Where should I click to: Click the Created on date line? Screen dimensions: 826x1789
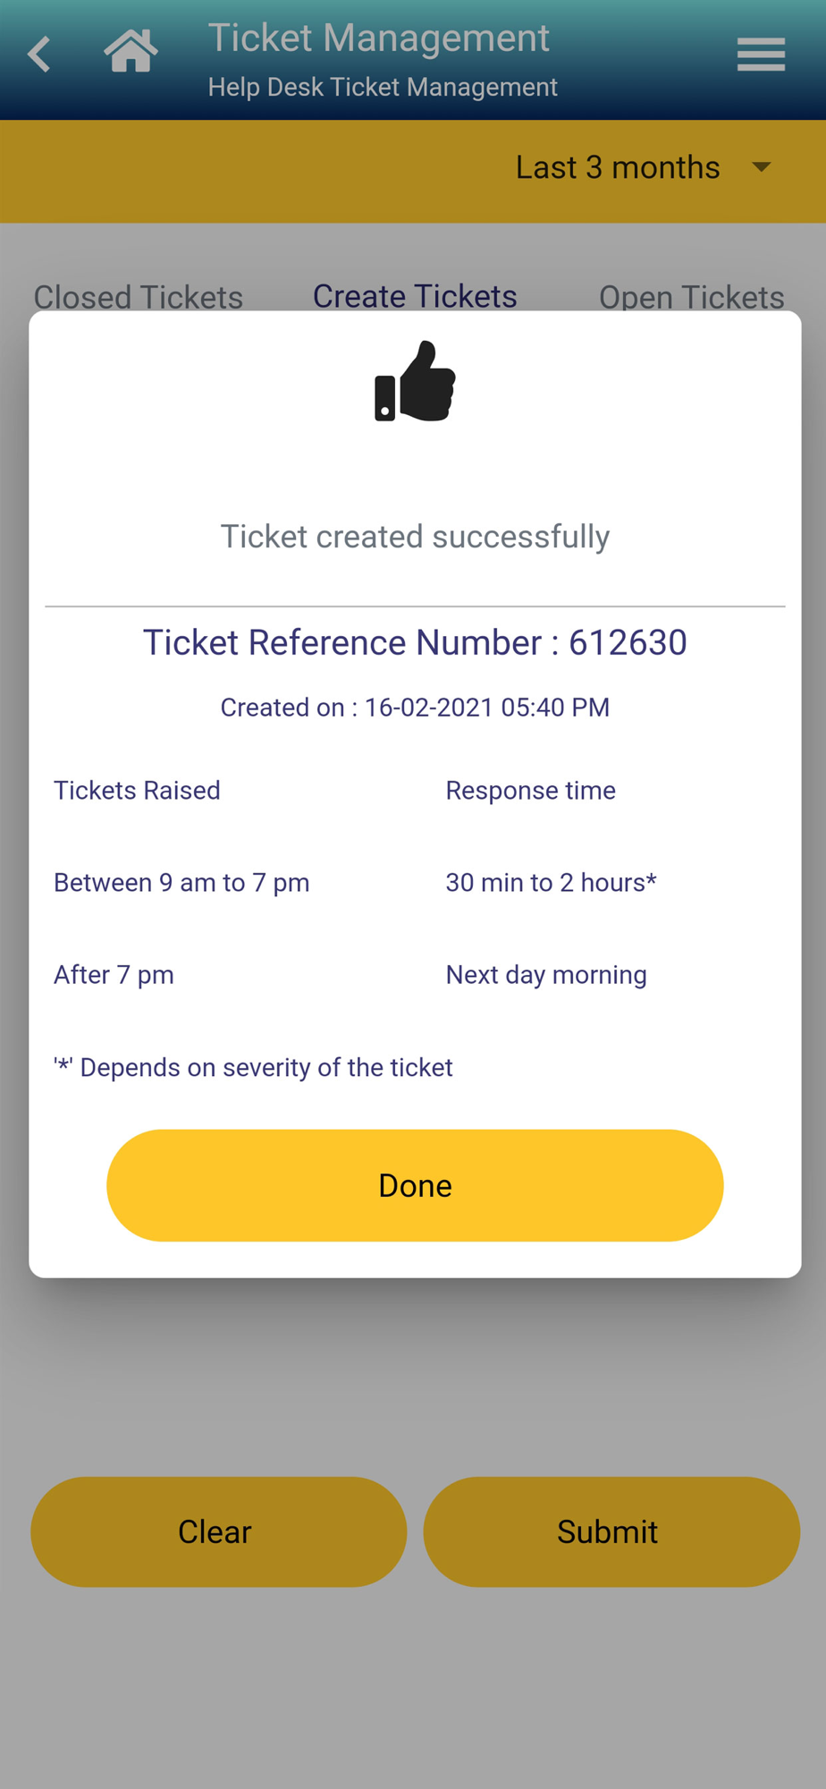[415, 708]
